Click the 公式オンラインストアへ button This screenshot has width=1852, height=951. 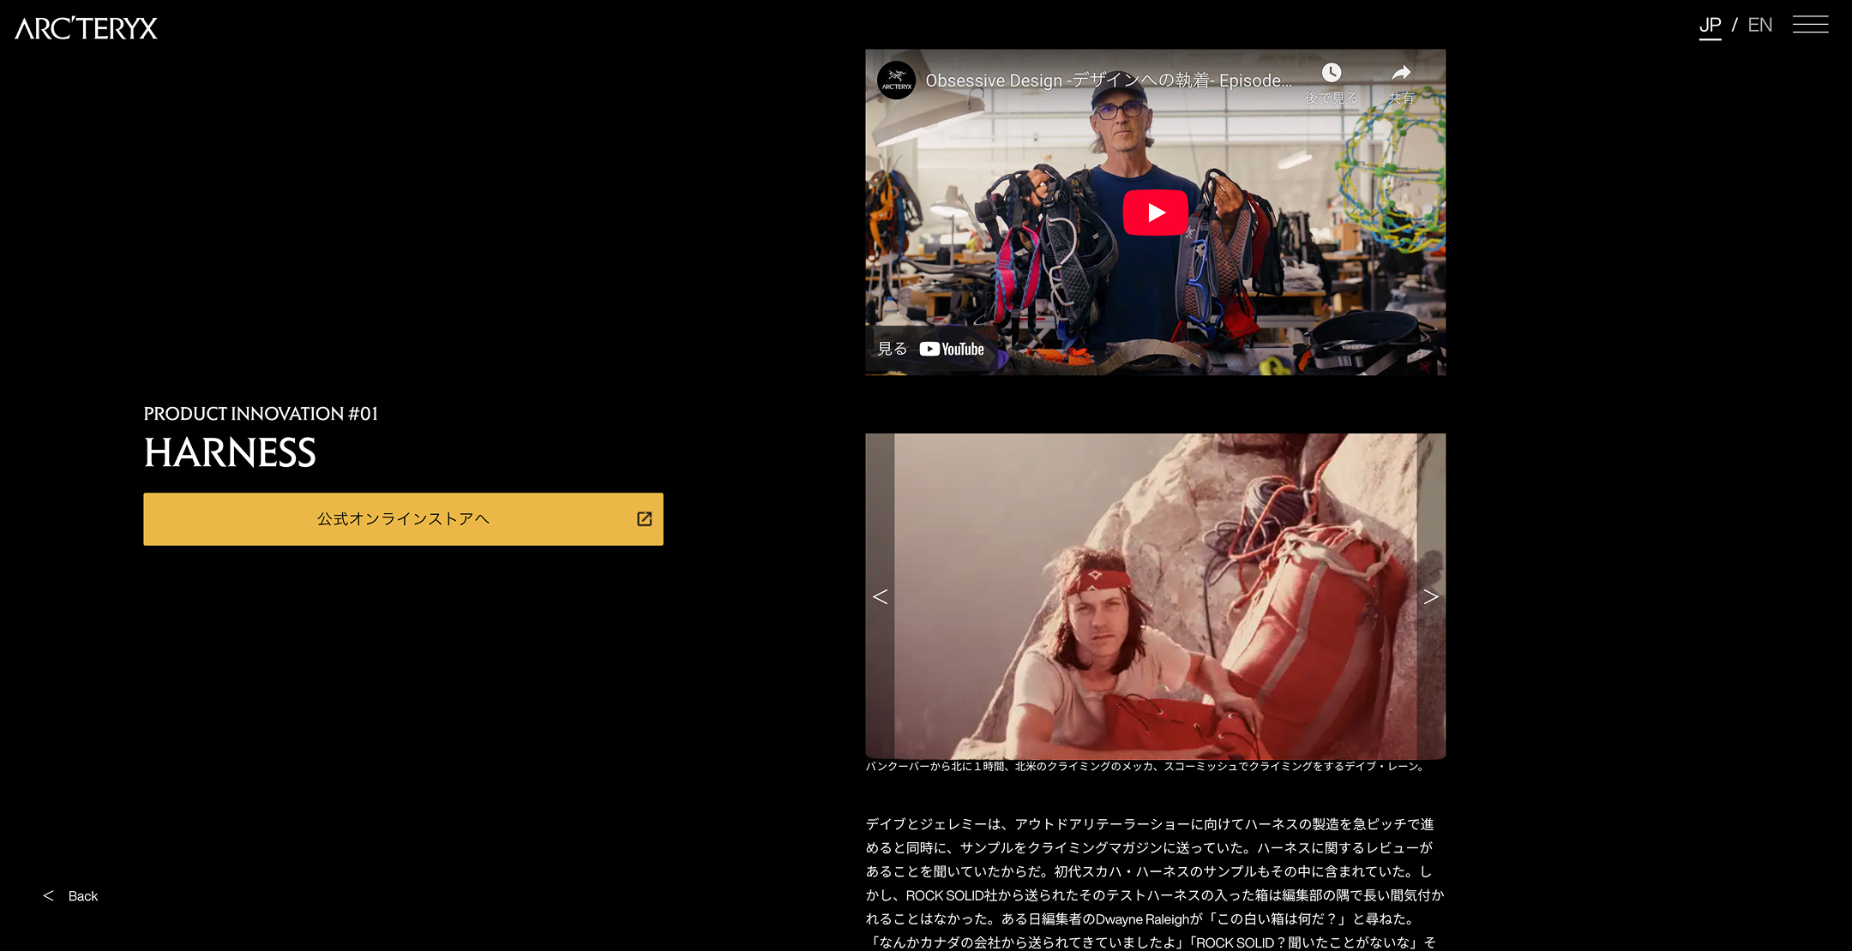[403, 519]
